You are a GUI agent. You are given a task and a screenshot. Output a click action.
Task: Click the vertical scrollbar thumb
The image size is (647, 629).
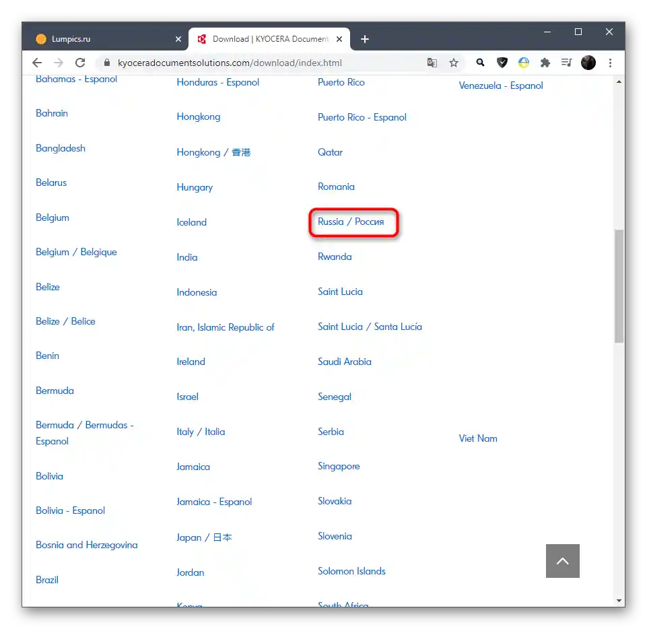coord(619,286)
